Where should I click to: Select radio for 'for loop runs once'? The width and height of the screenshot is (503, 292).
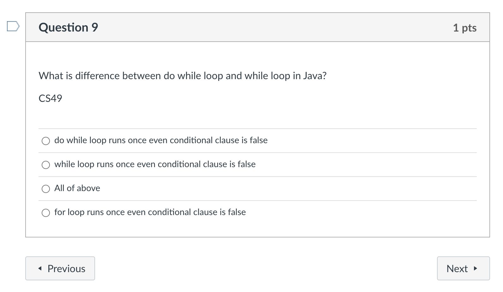point(46,213)
